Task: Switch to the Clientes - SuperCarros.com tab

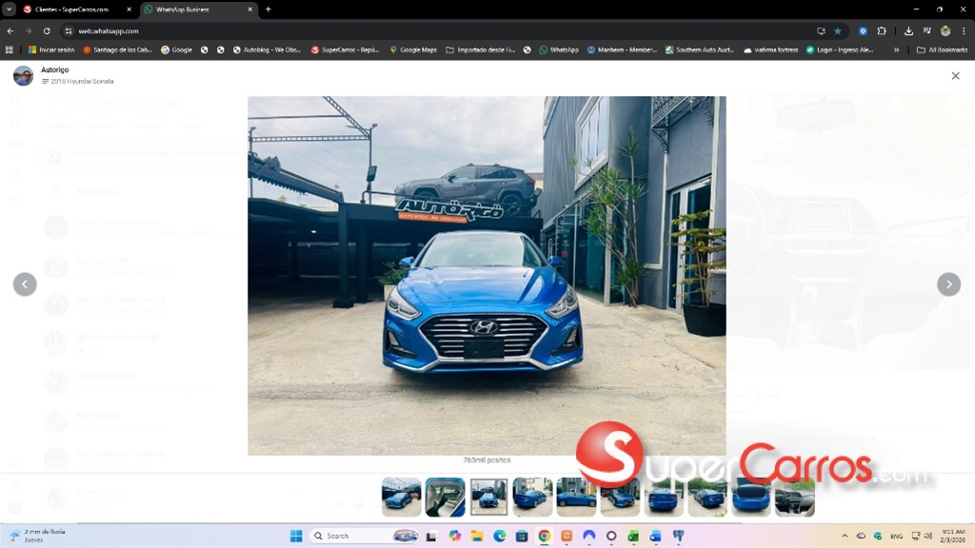Action: point(71,10)
